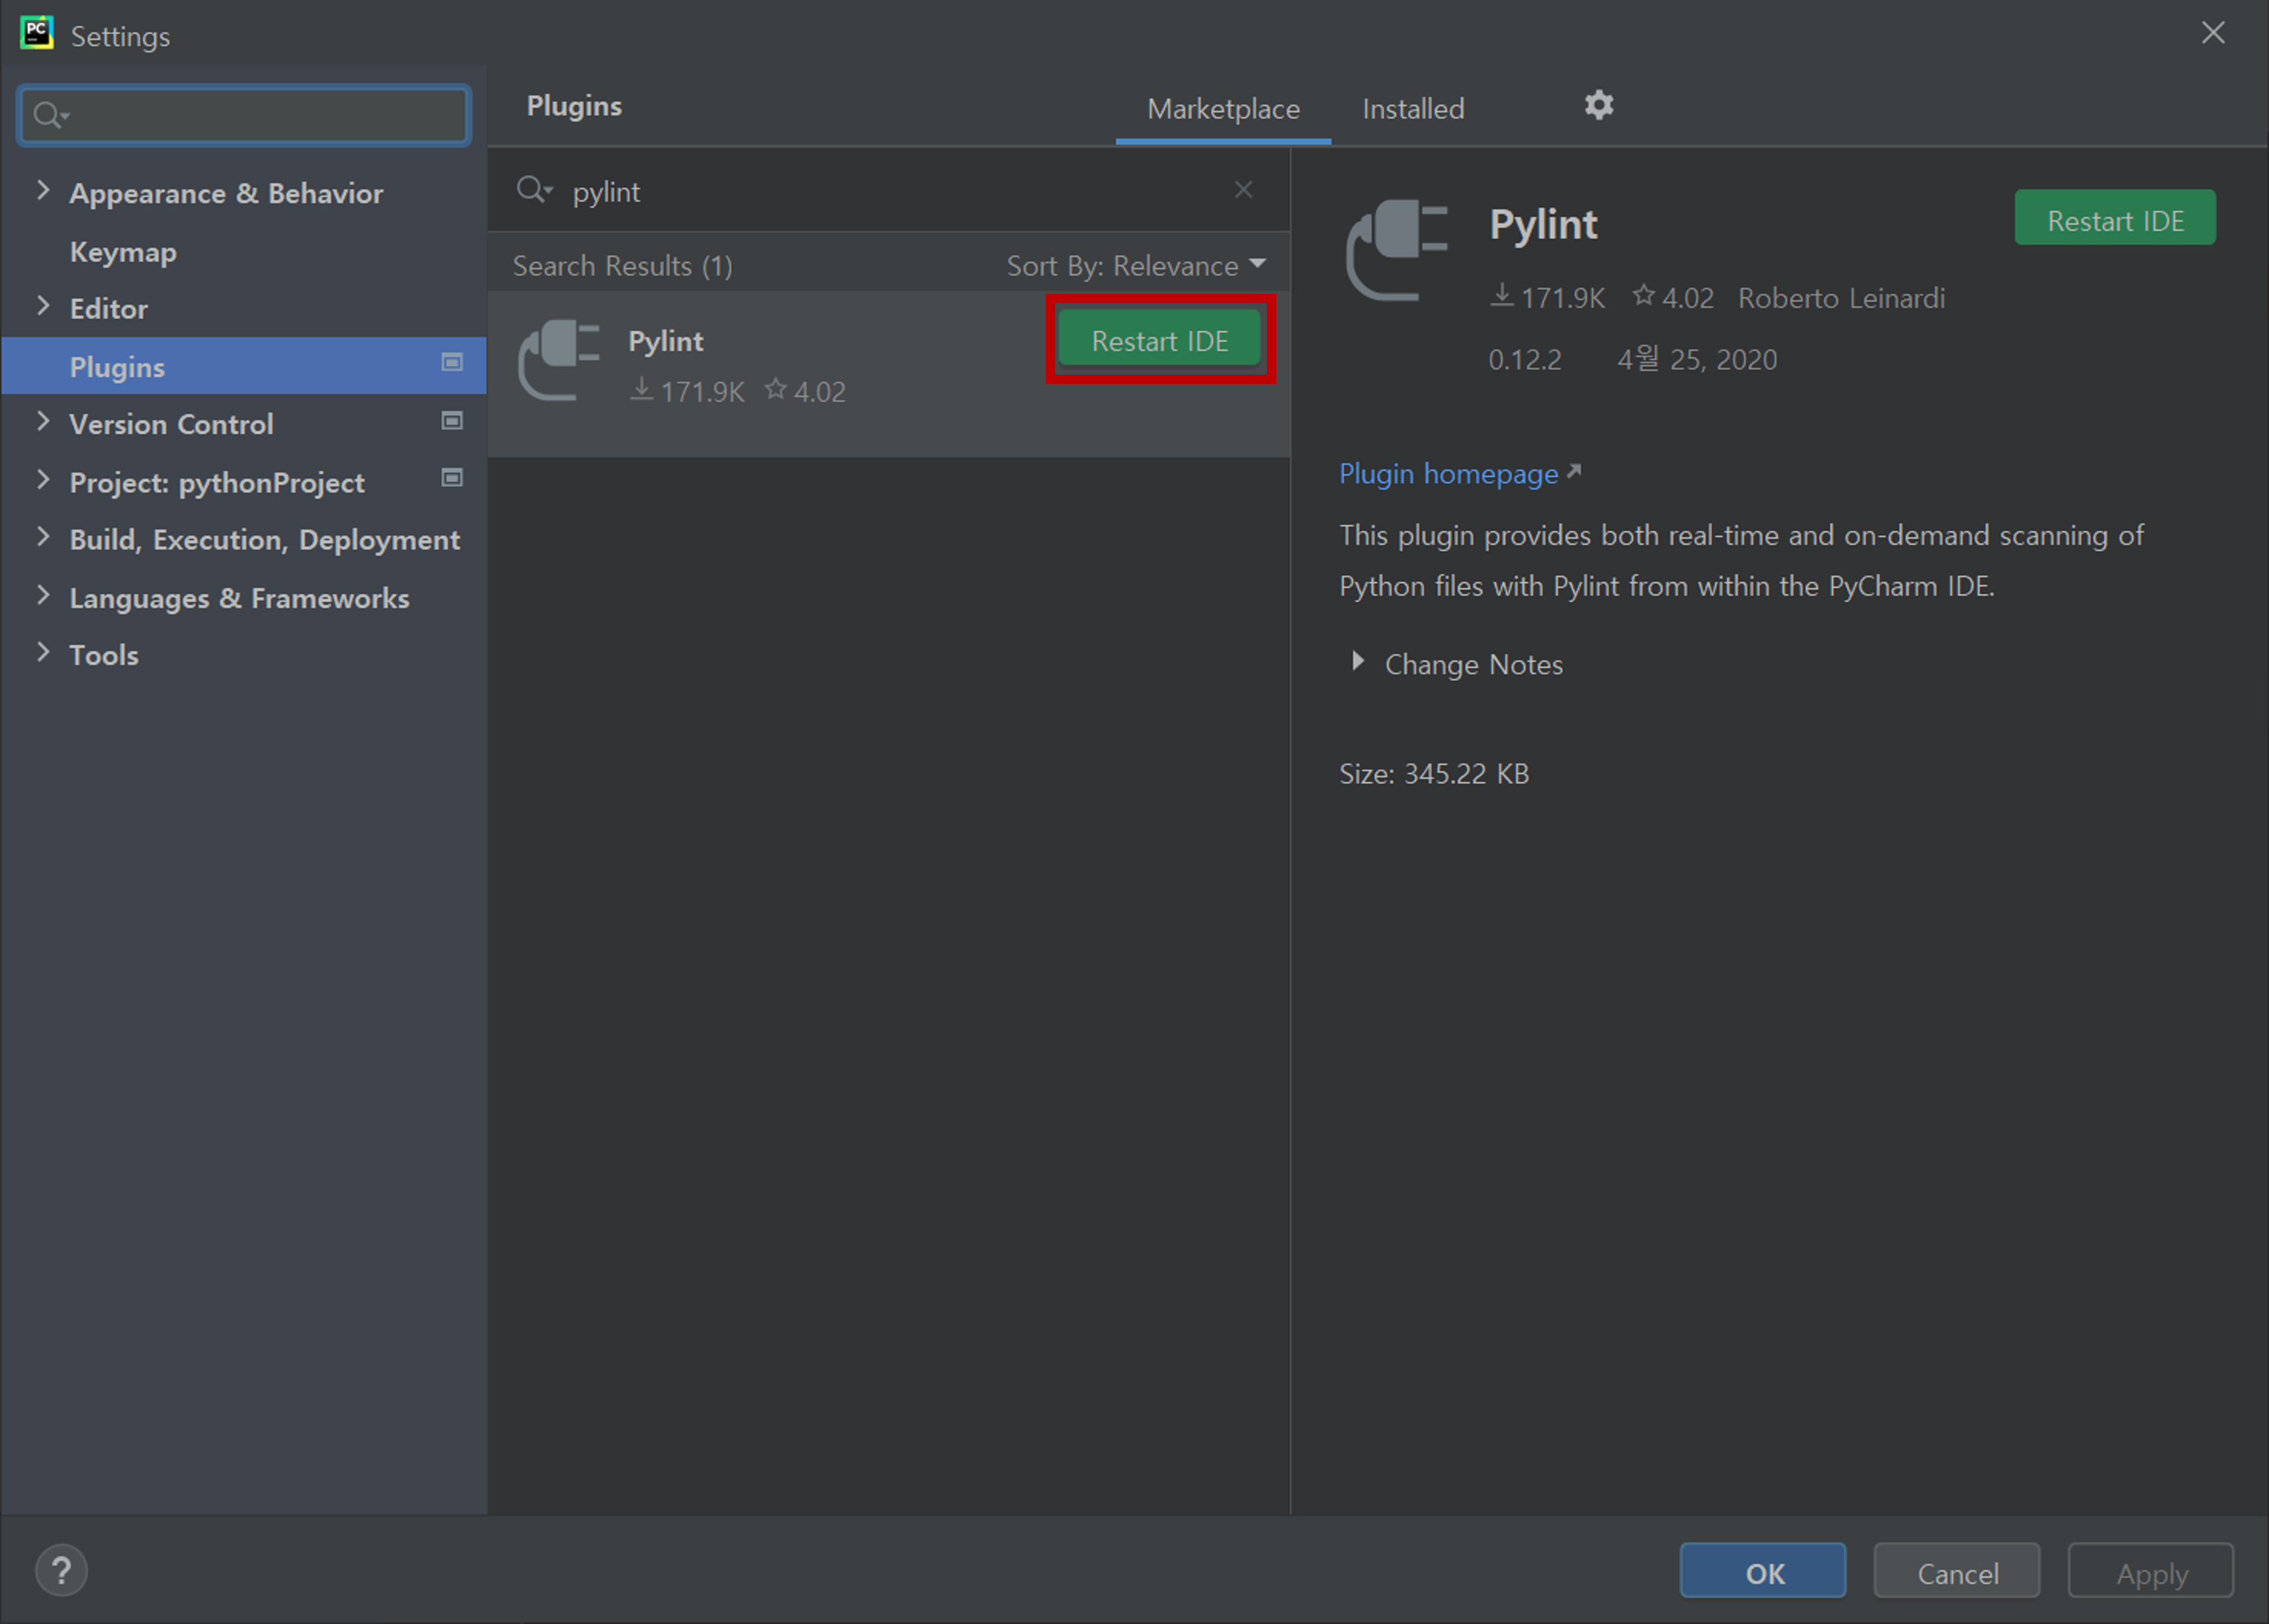This screenshot has width=2269, height=1624.
Task: Expand the Tools settings node
Action: click(42, 653)
